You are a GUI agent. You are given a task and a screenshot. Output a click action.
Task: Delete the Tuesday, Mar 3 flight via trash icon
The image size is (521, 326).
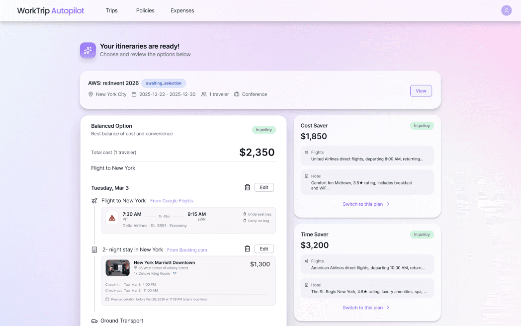tap(247, 187)
